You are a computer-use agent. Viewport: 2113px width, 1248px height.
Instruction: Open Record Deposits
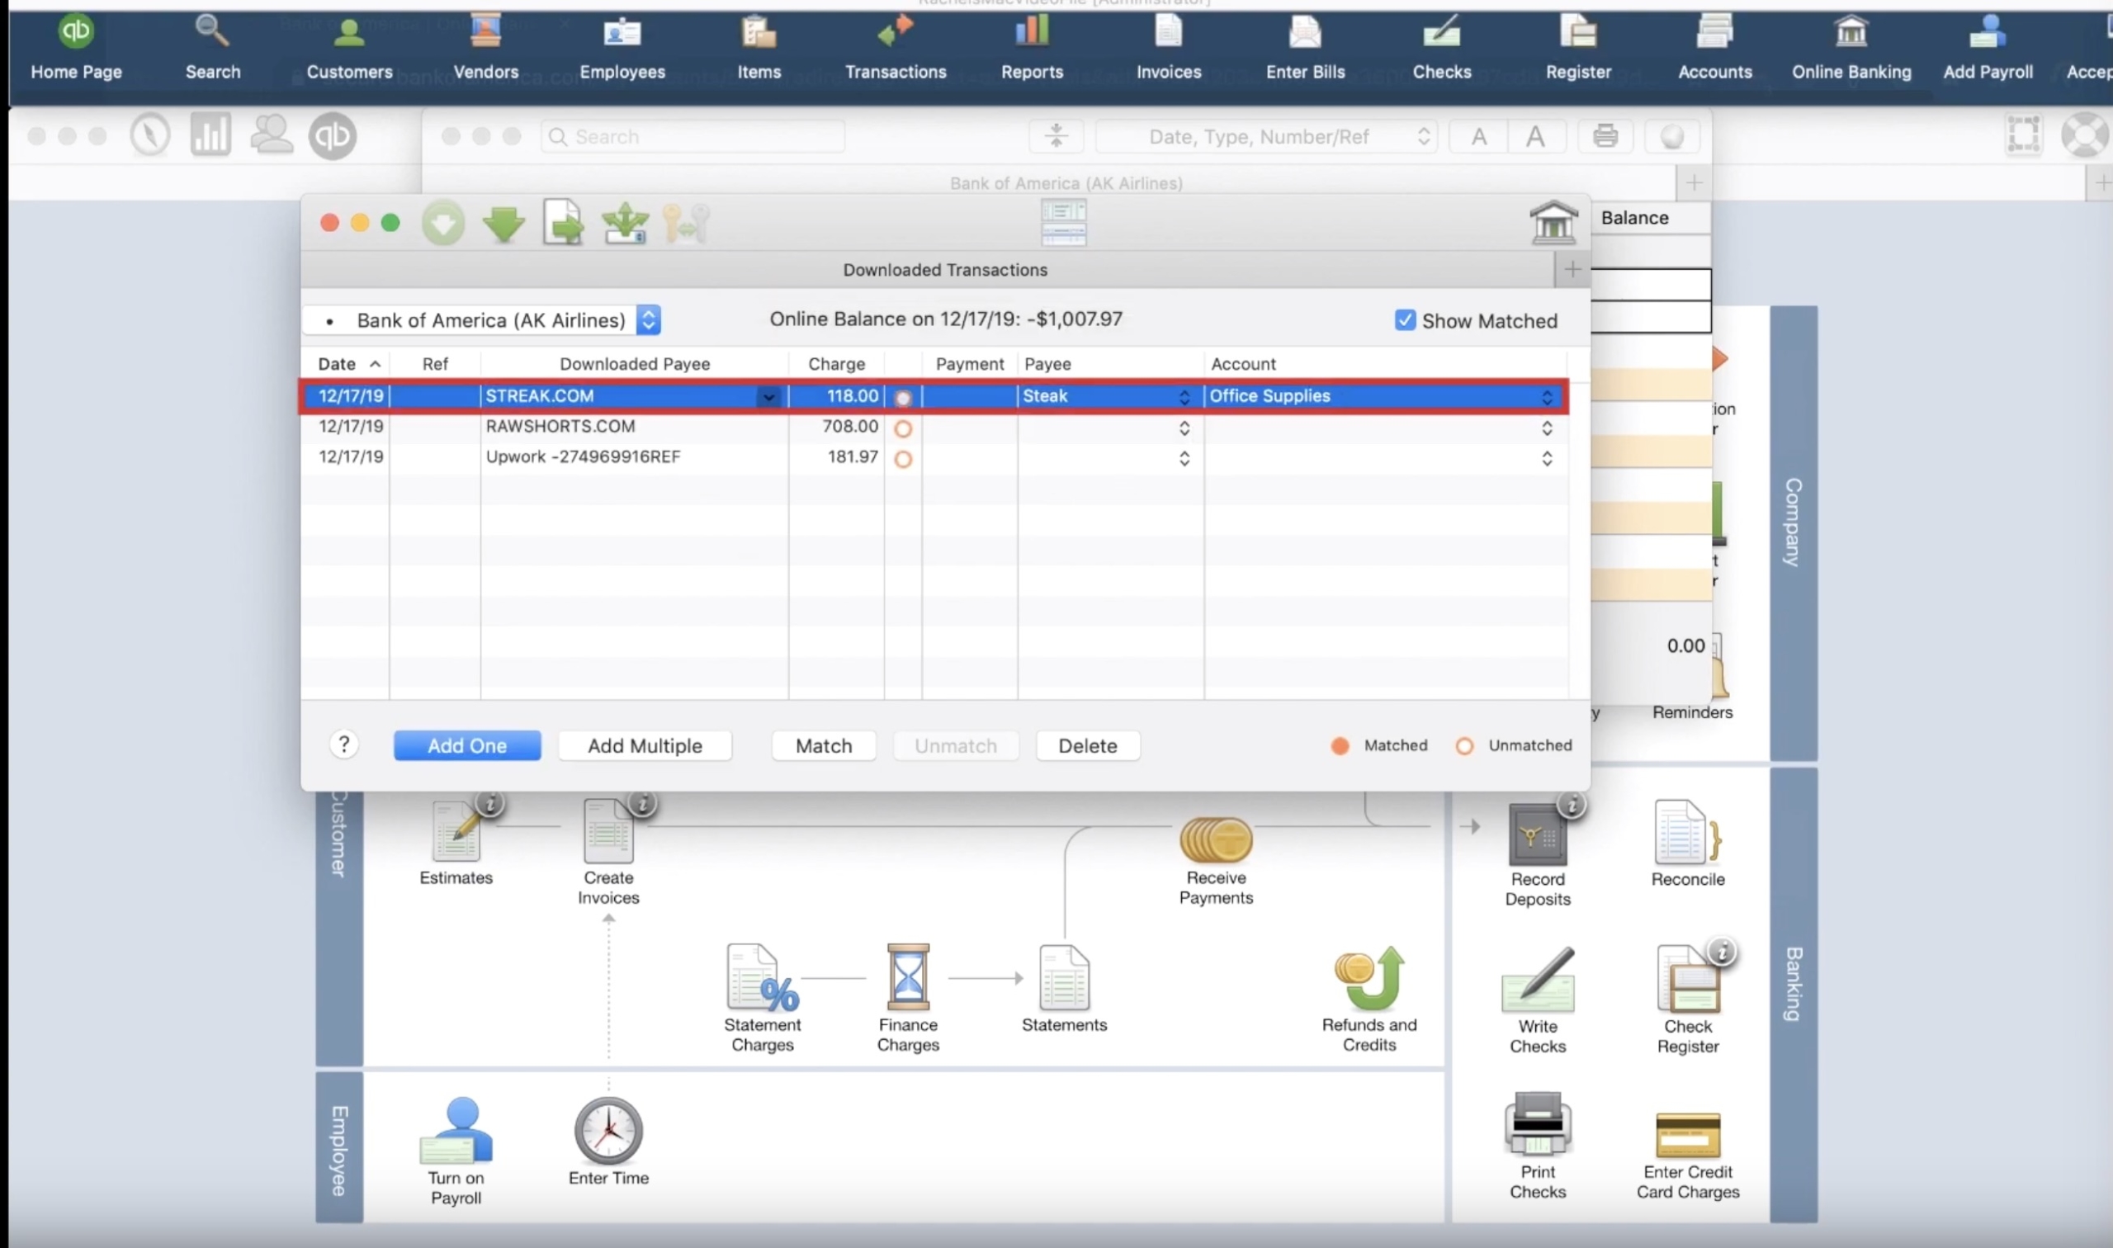click(x=1537, y=855)
